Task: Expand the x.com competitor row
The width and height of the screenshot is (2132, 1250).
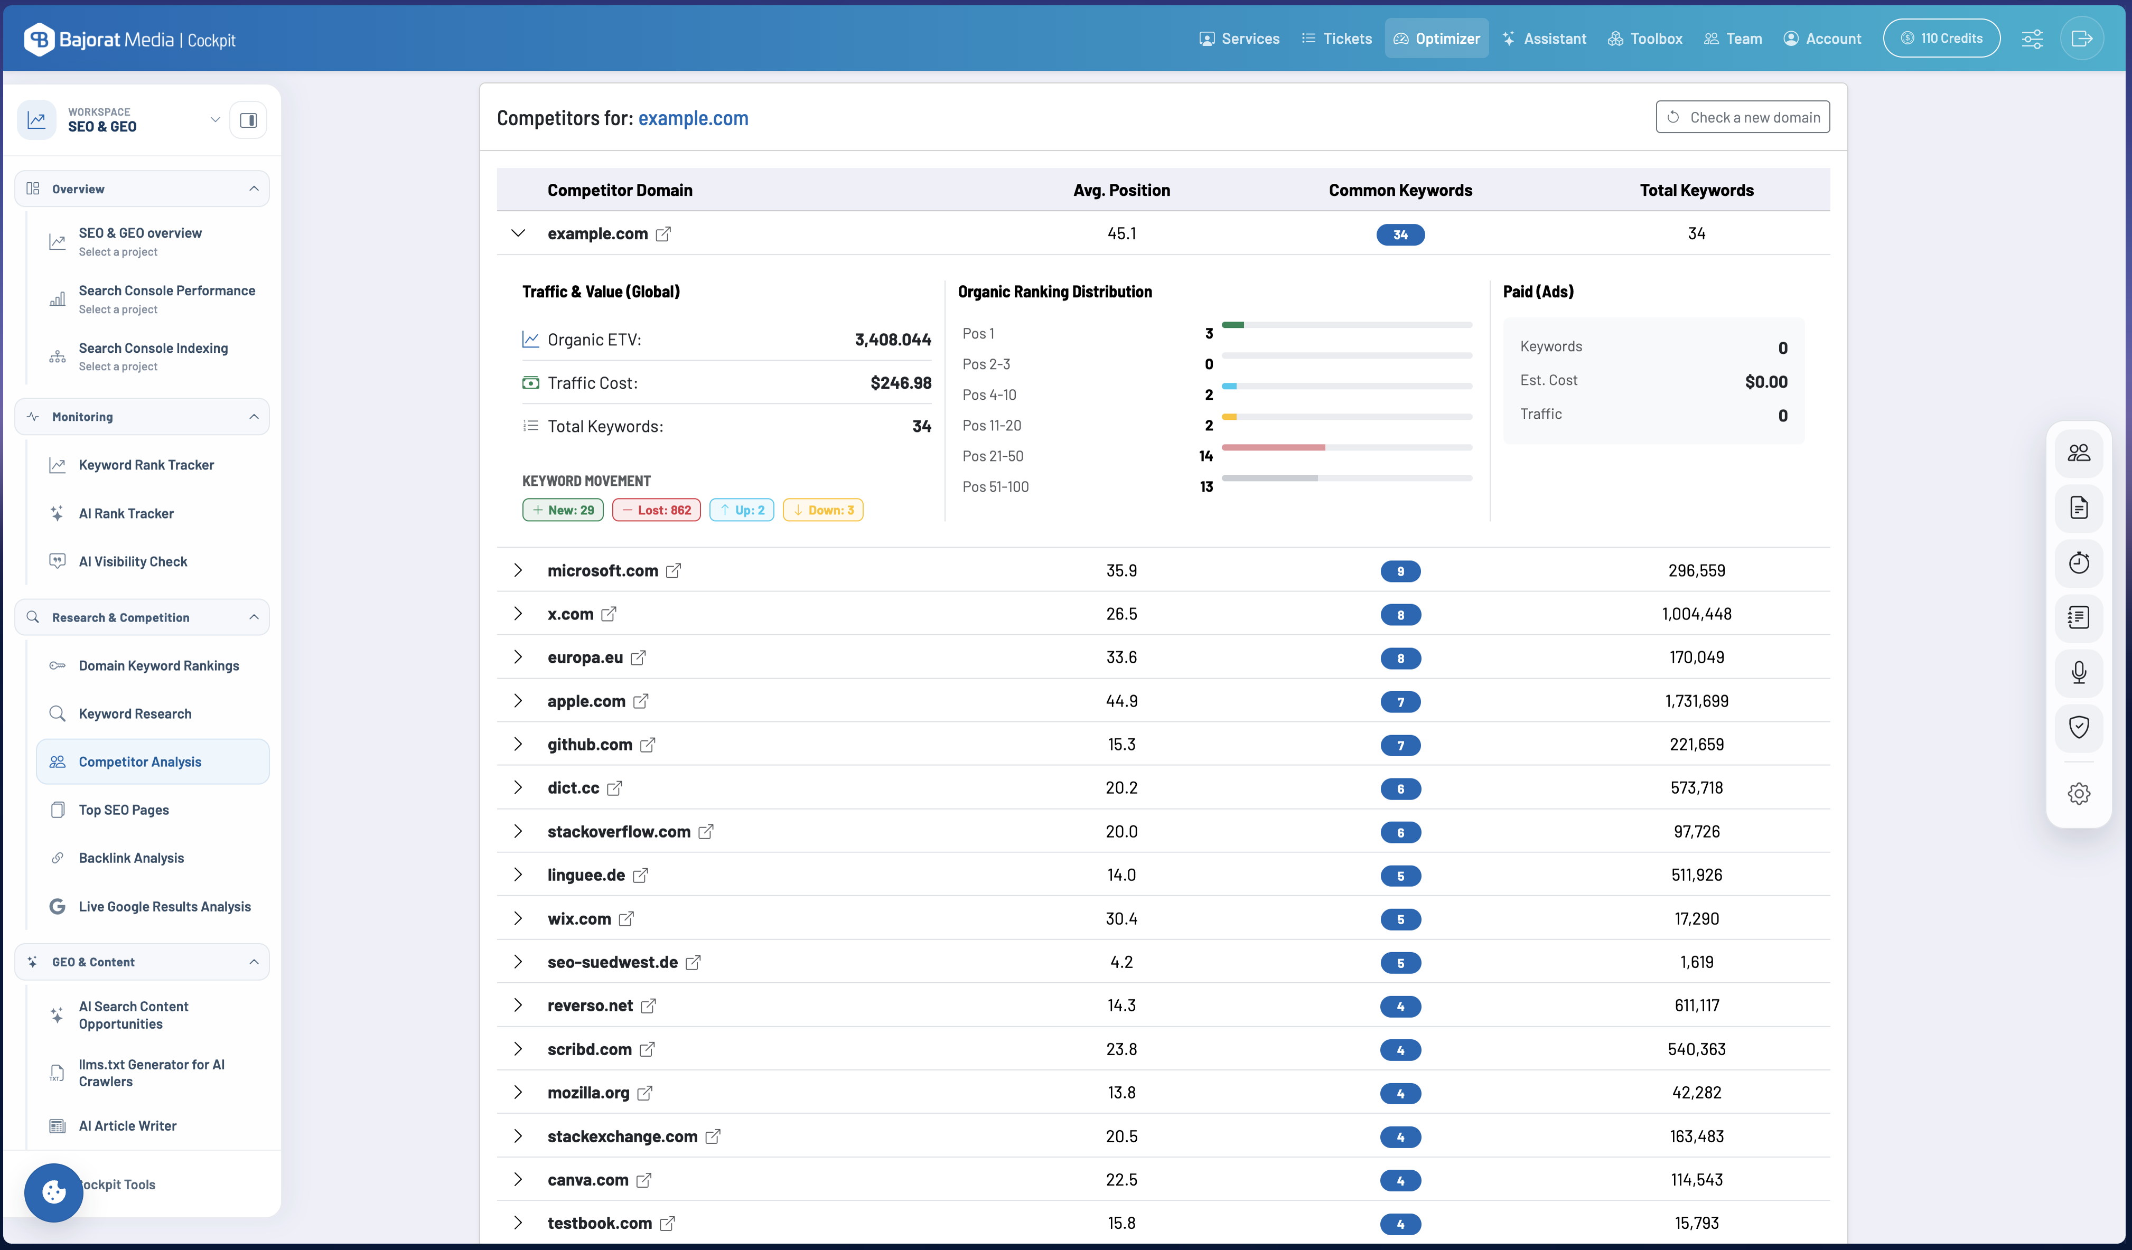Action: [x=518, y=614]
